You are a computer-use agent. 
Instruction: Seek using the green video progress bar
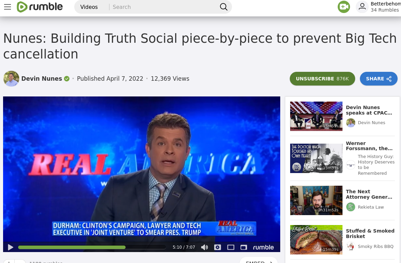(92, 247)
